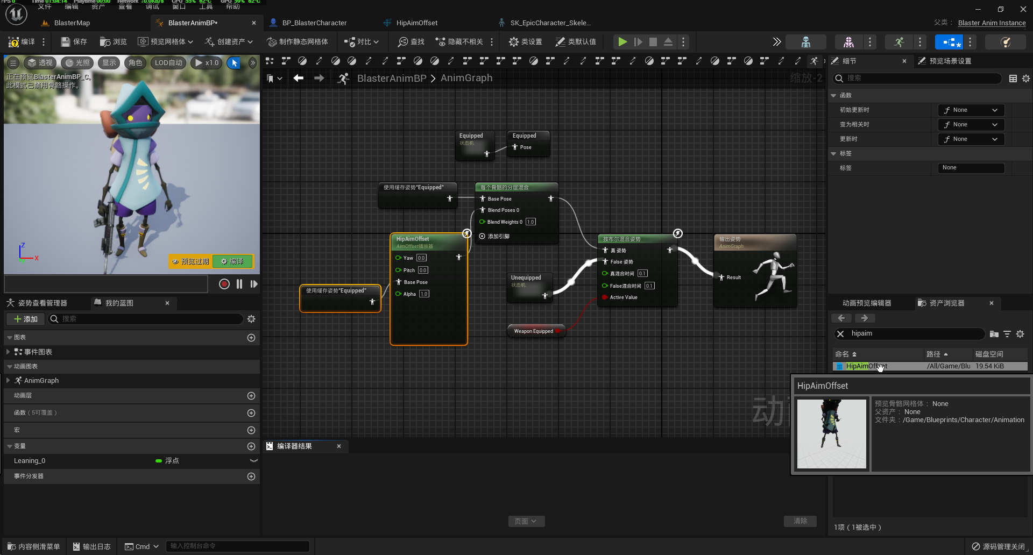Image resolution: width=1033 pixels, height=555 pixels.
Task: Collapse the 标签 section in details
Action: [833, 154]
